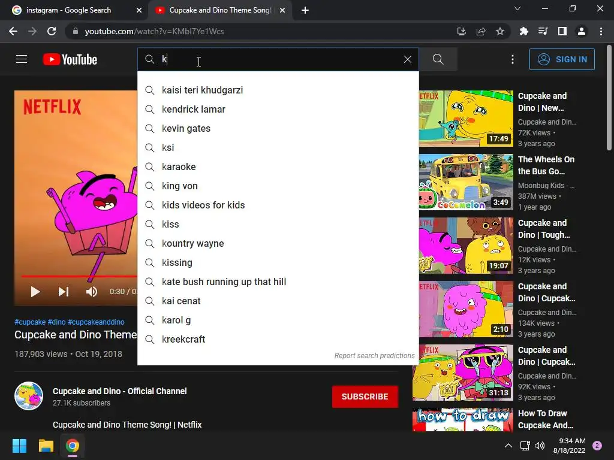Pick "kate bush running up that hill"
Screen dimensions: 614x460
278,282
